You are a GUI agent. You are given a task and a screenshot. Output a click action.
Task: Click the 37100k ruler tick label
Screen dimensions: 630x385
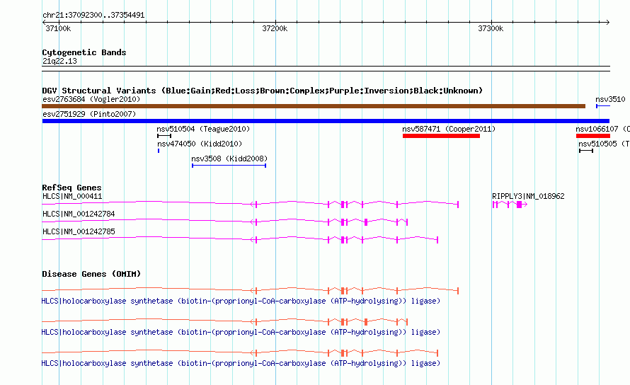[x=58, y=28]
